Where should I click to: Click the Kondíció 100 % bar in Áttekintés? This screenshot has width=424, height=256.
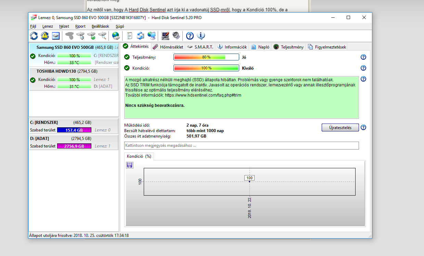point(206,68)
